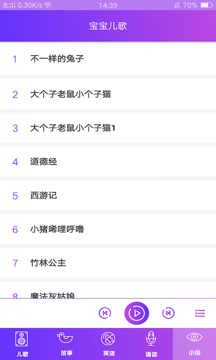The height and width of the screenshot is (360, 216).
Task: Tap the microphone icon for 诵读
Action: [151, 338]
